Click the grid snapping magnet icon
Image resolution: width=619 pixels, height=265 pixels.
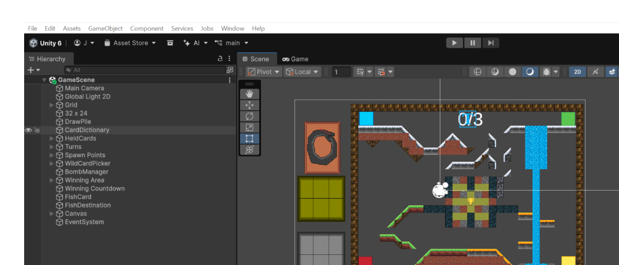(381, 72)
